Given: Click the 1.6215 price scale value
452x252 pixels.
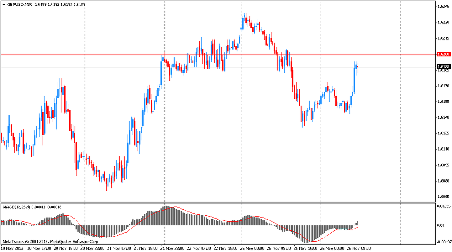Looking at the screenshot, I should [x=443, y=38].
